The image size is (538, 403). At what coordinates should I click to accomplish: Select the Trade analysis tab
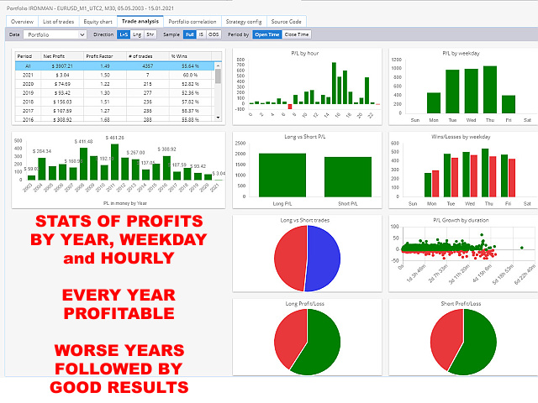point(140,21)
